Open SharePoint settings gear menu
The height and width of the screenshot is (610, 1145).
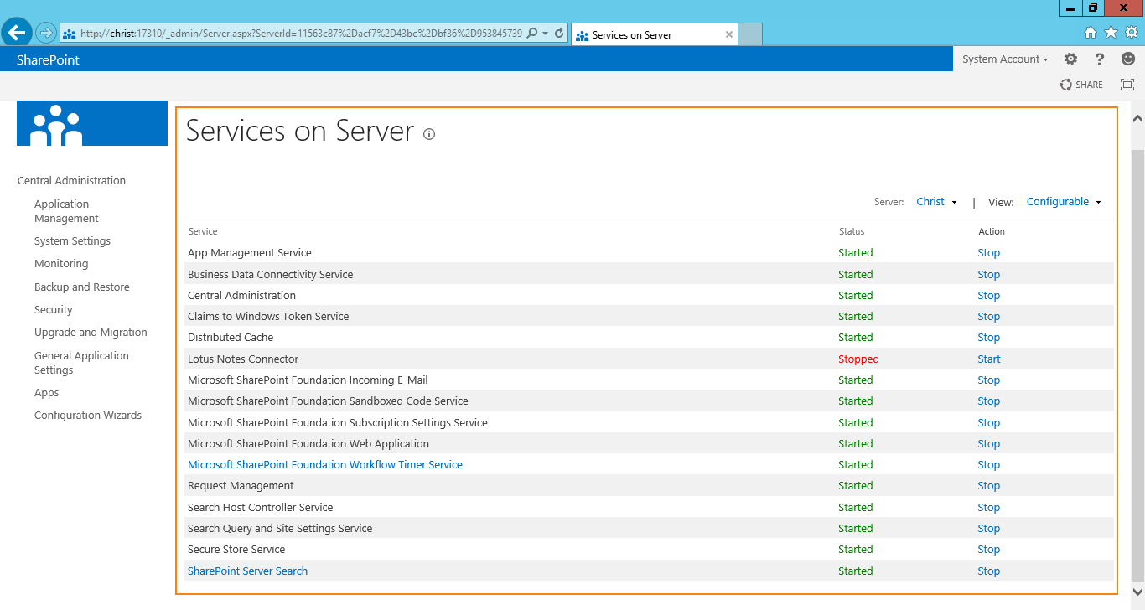[1070, 59]
